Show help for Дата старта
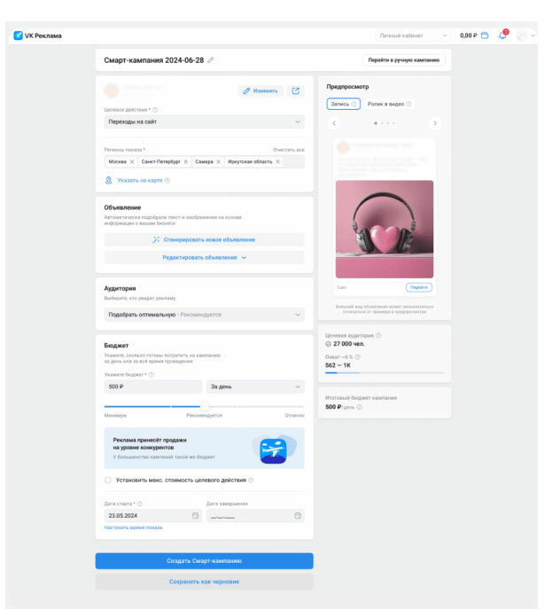The width and height of the screenshot is (545, 609). pos(140,504)
